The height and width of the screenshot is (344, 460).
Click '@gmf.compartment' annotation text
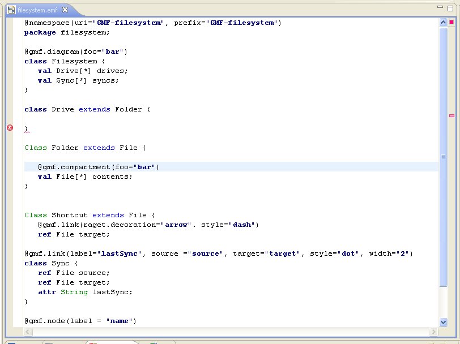coord(74,167)
